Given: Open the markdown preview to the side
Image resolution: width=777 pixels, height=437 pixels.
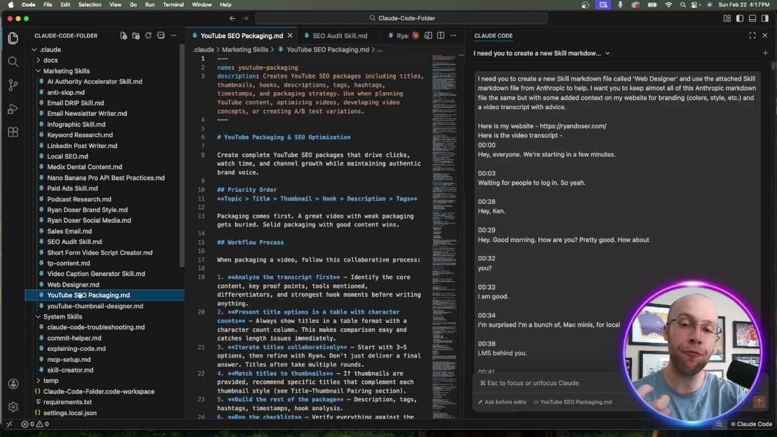Looking at the screenshot, I should click(x=428, y=36).
